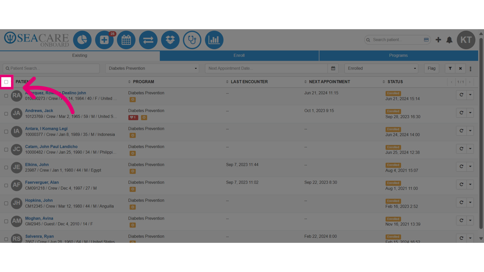Open the stethoscope programs icon
The height and width of the screenshot is (272, 484).
tap(192, 40)
